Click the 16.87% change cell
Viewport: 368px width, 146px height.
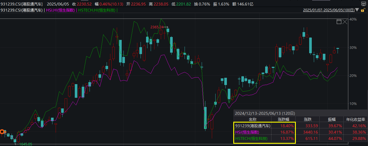287,132
